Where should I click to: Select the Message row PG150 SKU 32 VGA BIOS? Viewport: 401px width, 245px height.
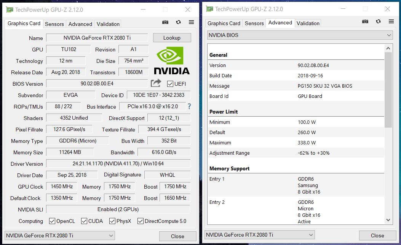(x=296, y=86)
